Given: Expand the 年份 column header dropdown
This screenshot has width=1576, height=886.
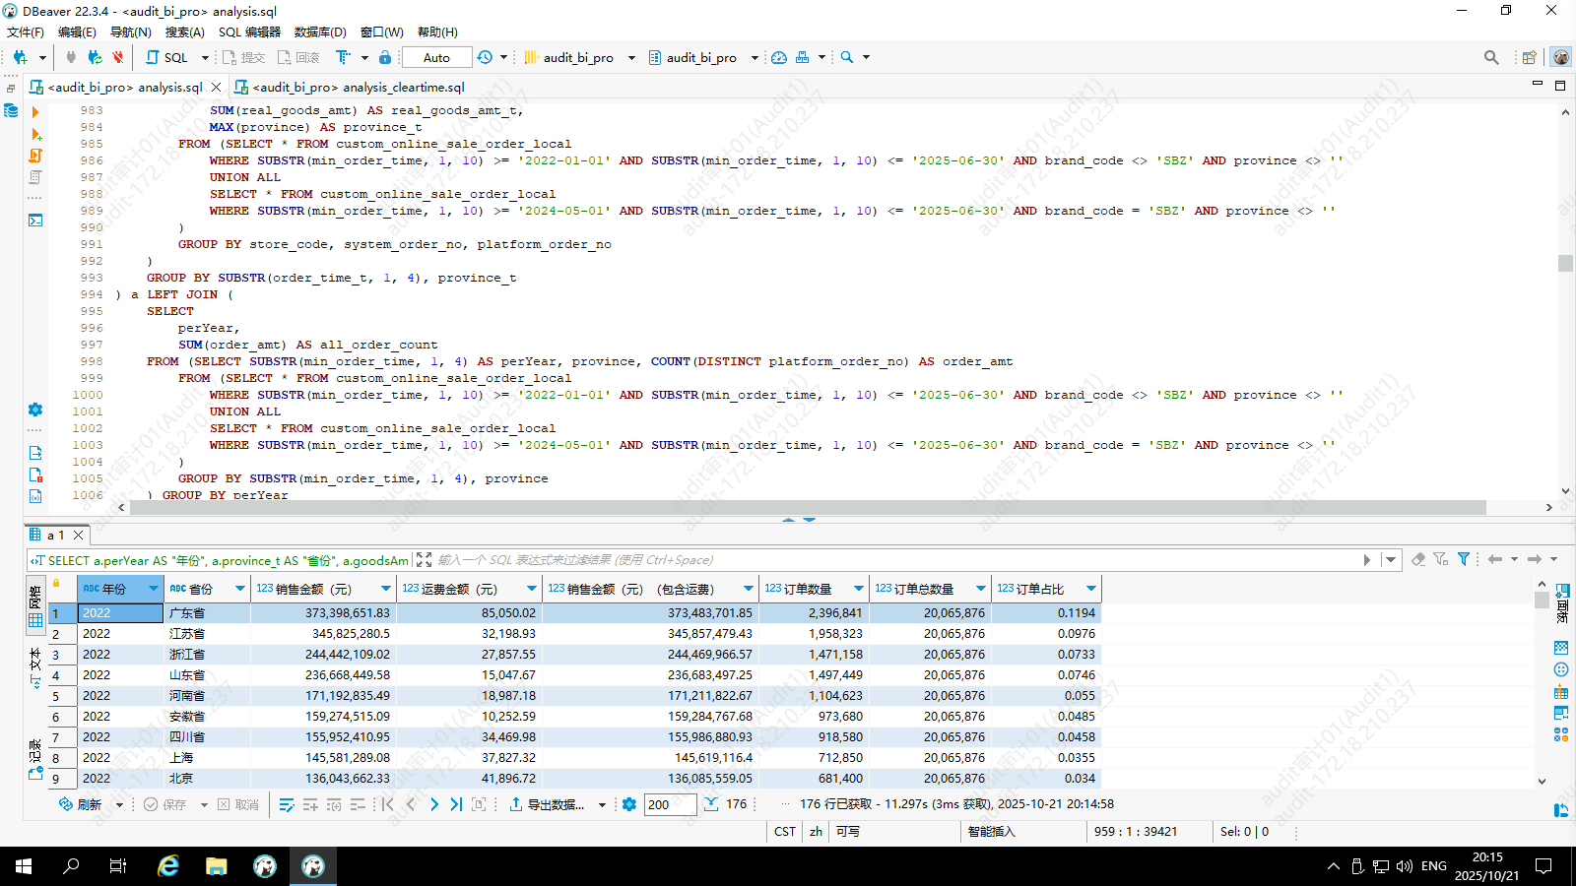Looking at the screenshot, I should pos(153,589).
